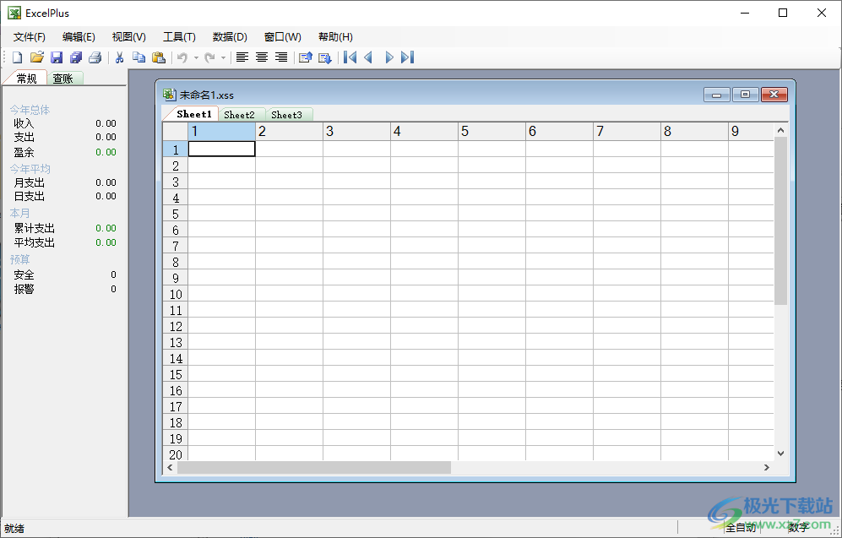Open the 文件(F) menu
This screenshot has height=538, width=842.
pyautogui.click(x=30, y=37)
